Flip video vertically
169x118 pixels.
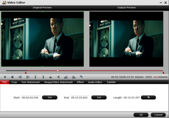click(58, 77)
